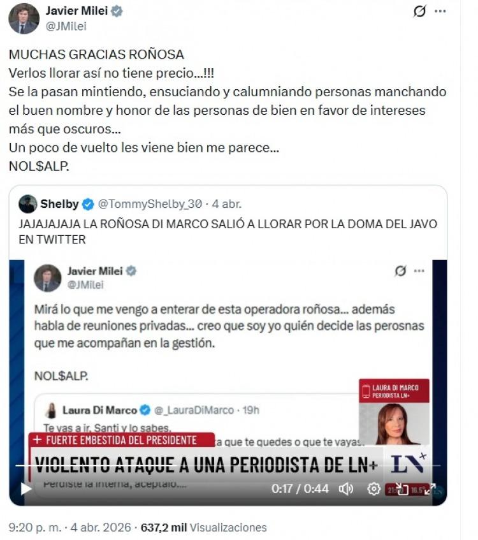This screenshot has height=540, width=478.
Task: Click the quoted tweet text about Di Marco
Action: [228, 231]
